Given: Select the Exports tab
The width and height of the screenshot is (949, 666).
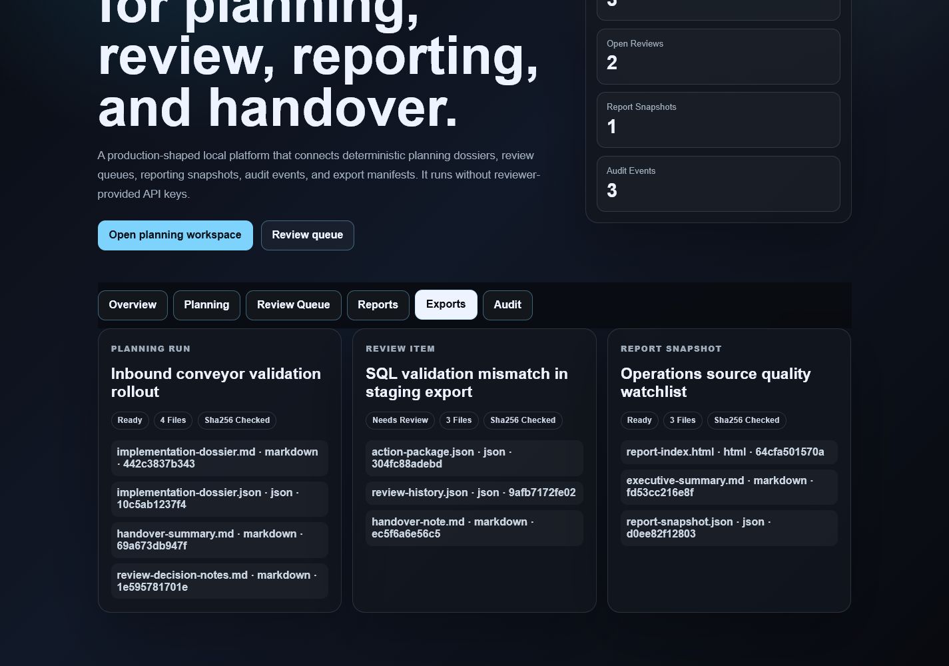Looking at the screenshot, I should click(x=446, y=304).
